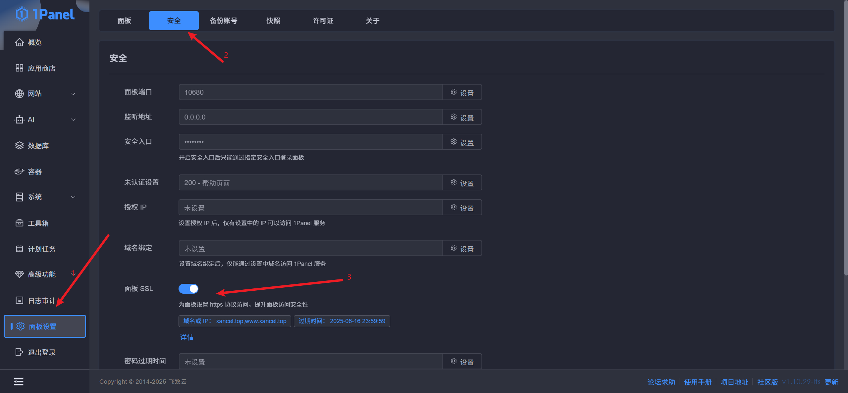Switch to the 快照 tab
Viewport: 848px width, 393px height.
[x=273, y=21]
